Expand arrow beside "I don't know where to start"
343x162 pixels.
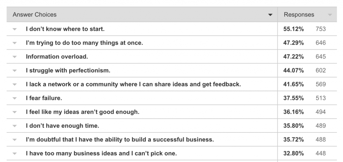pos(14,29)
